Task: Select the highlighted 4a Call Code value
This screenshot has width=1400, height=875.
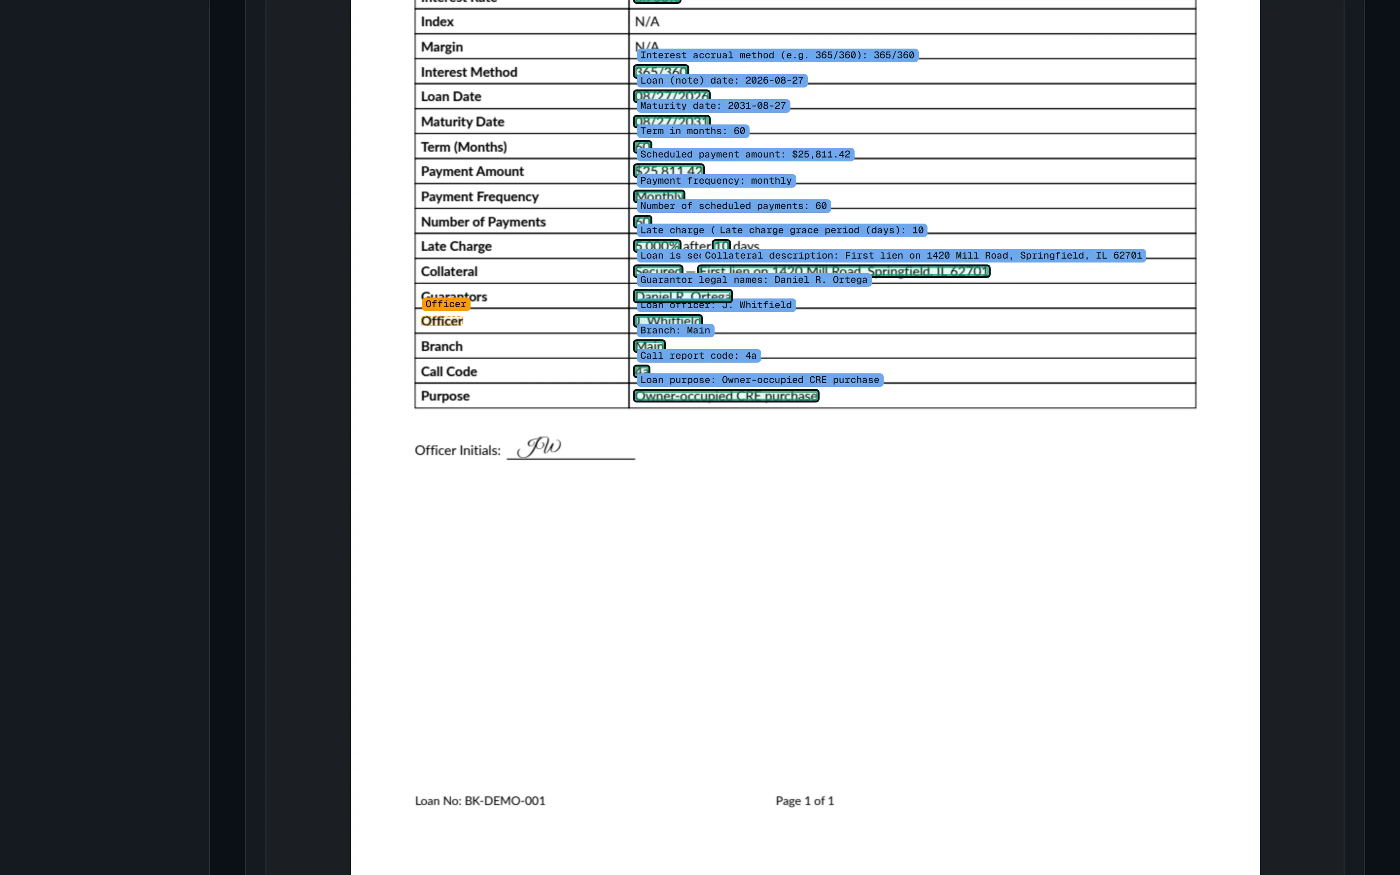Action: (642, 371)
